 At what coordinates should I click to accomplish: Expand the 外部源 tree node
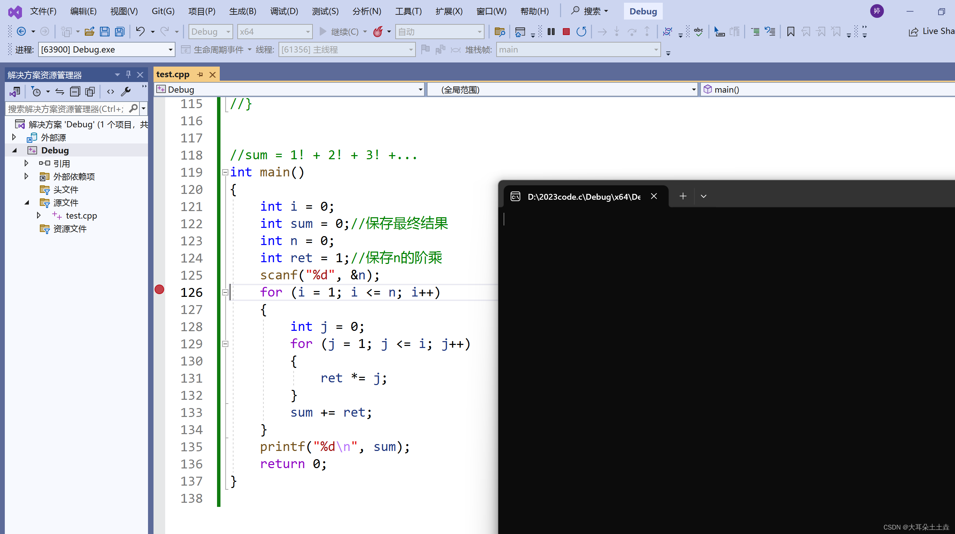[14, 137]
